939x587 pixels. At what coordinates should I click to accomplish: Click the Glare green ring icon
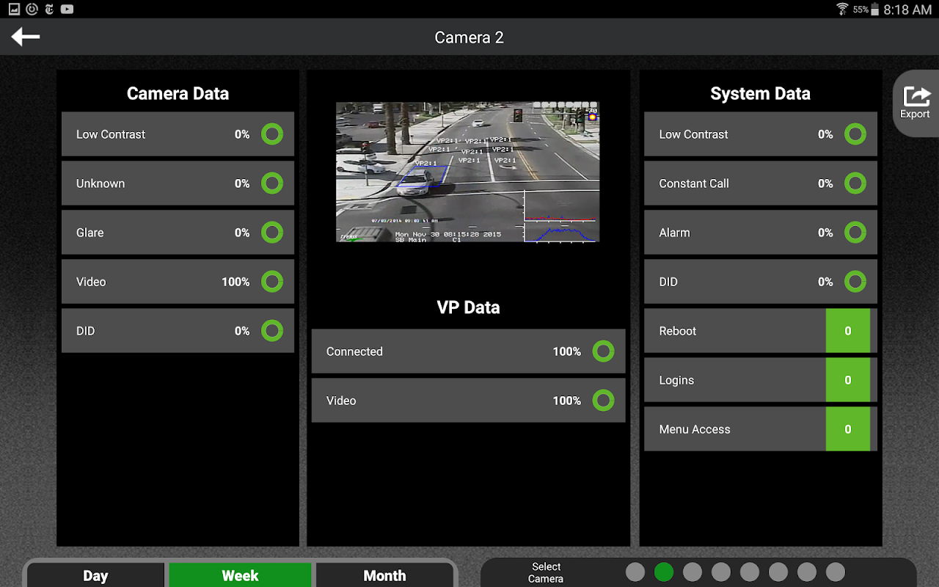click(x=272, y=233)
